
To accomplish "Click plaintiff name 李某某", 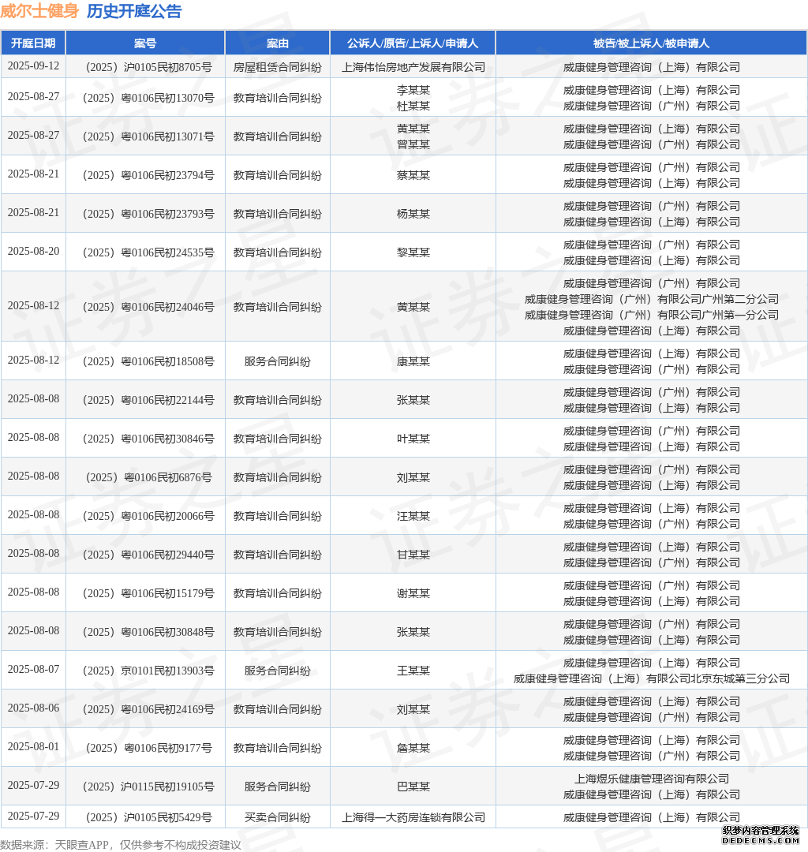I will pos(413,90).
